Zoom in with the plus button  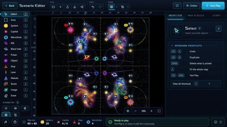[152, 111]
